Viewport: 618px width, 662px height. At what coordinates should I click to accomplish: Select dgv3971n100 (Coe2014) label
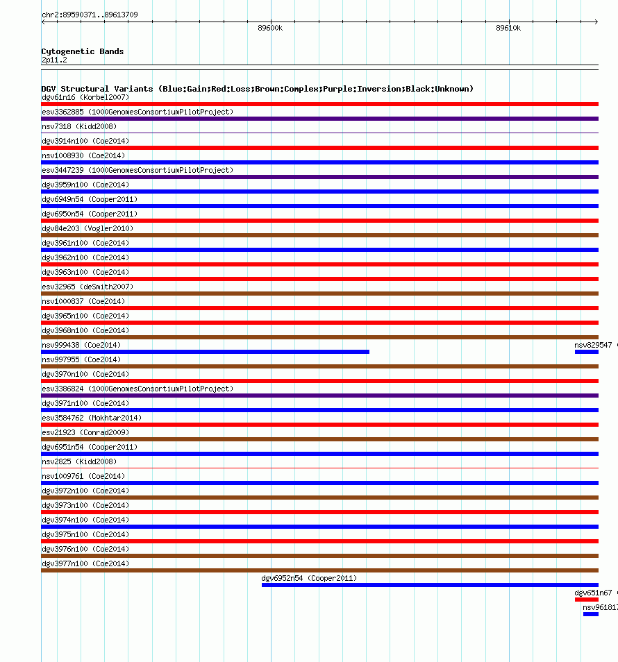[x=85, y=403]
